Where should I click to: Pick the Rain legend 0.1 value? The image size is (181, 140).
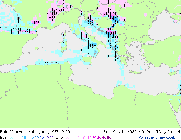[x=12, y=138]
